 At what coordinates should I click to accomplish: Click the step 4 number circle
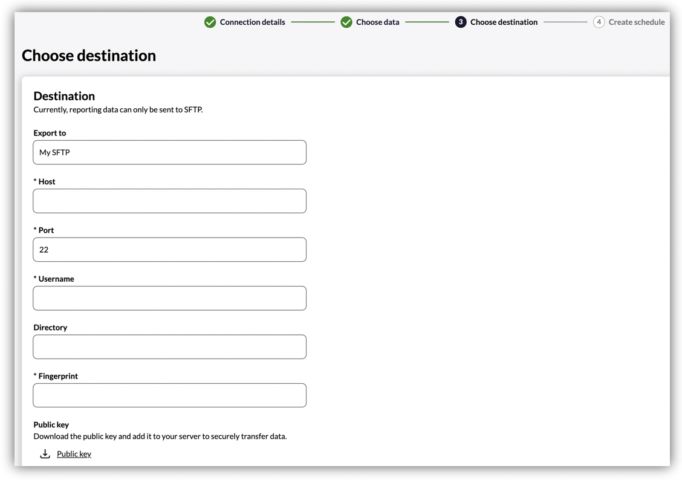[599, 22]
